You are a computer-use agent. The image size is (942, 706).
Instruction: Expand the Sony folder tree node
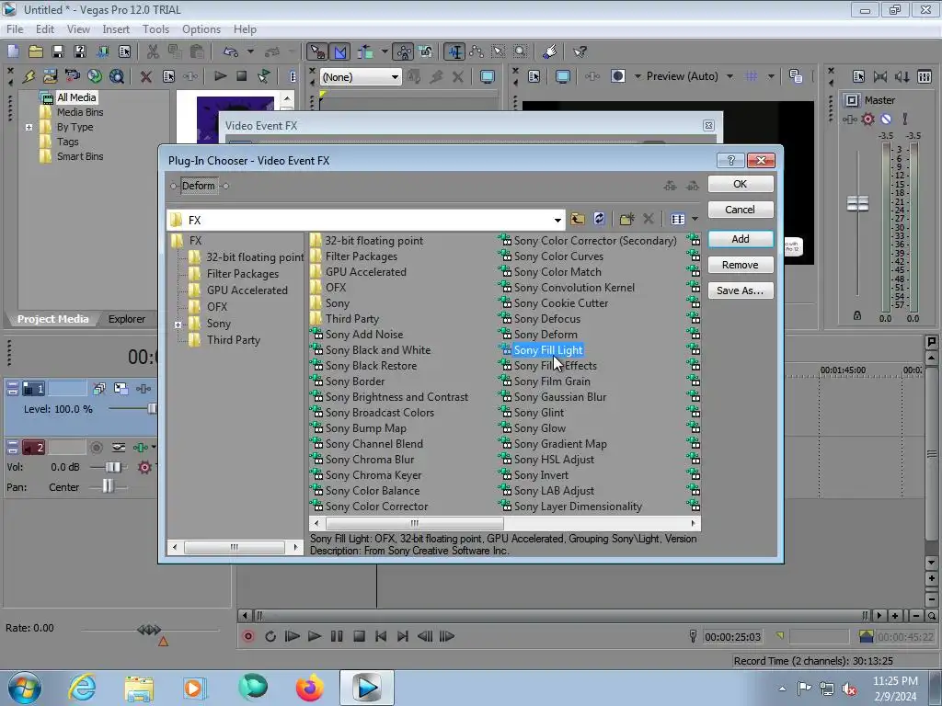click(x=178, y=325)
